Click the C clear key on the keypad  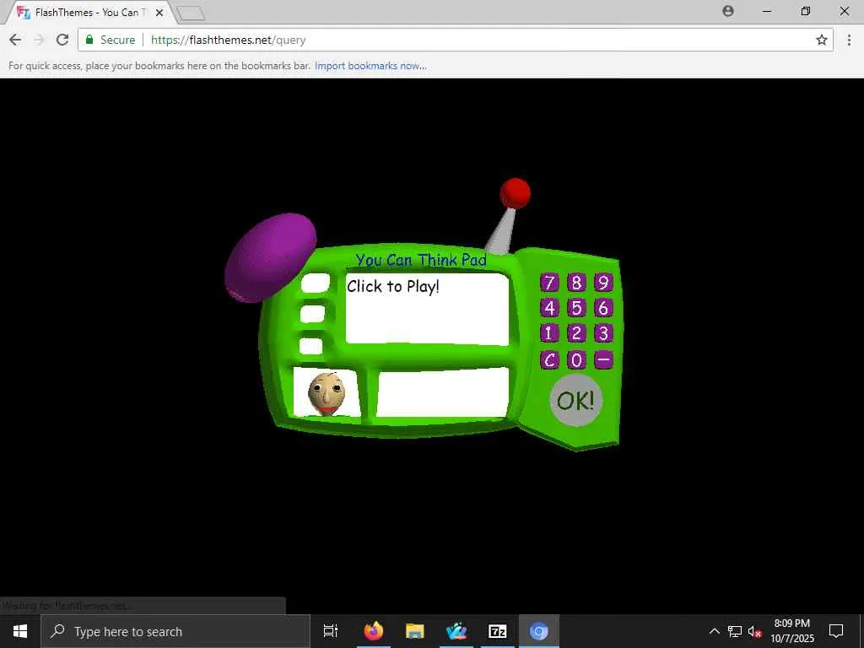click(x=548, y=359)
